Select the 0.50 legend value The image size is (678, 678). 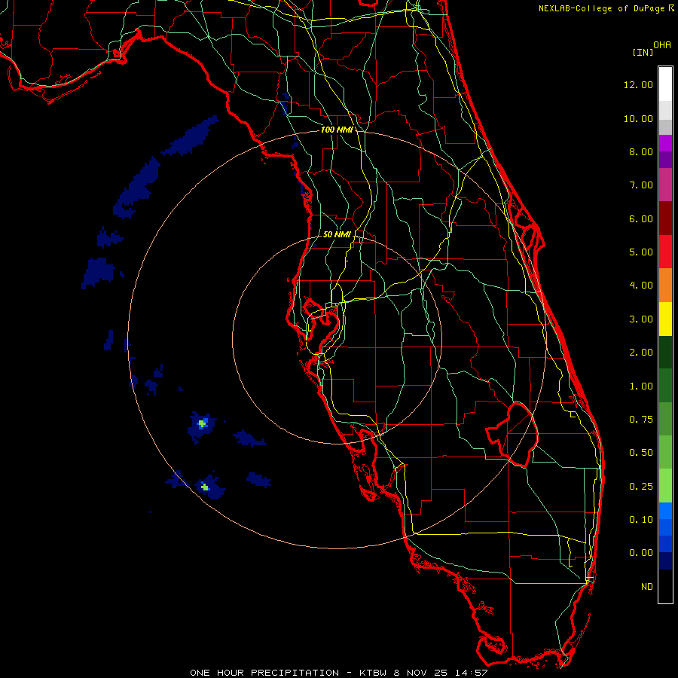641,453
